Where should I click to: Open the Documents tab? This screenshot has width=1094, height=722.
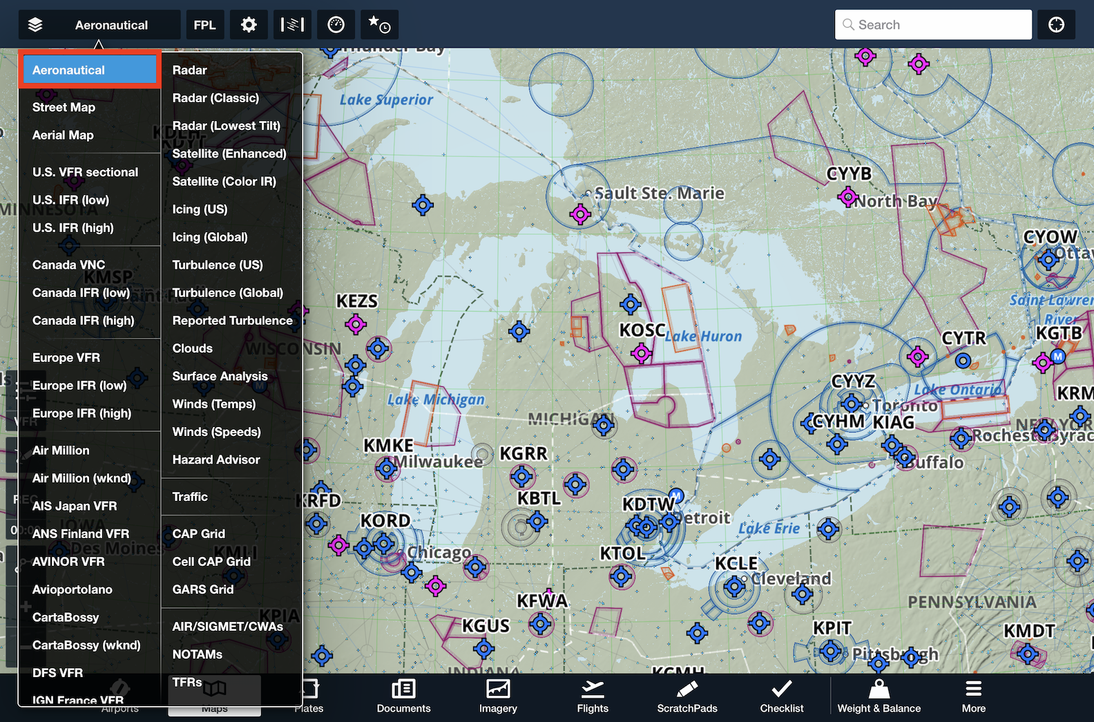(x=403, y=696)
